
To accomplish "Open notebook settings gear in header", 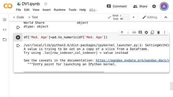I will pyautogui.click(x=154, y=6).
